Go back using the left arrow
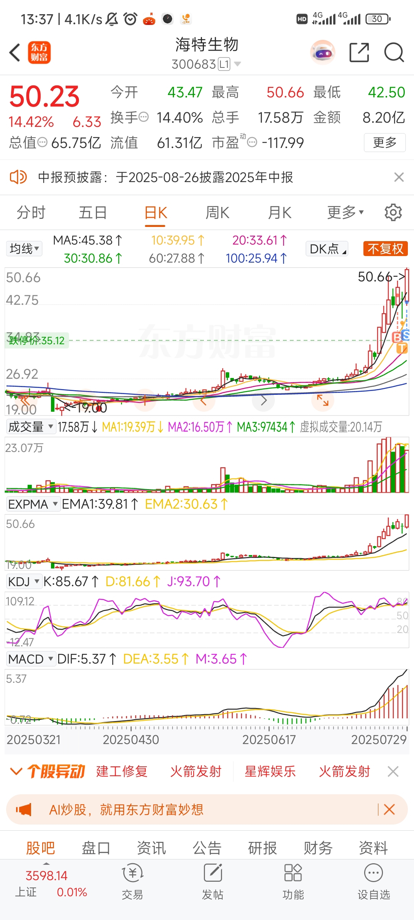414x920 pixels. point(15,53)
